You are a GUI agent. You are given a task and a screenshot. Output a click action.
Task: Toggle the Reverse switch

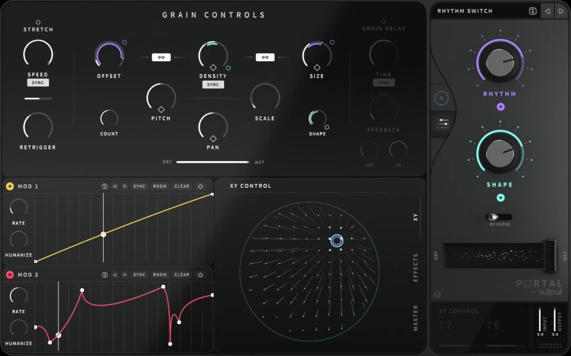pyautogui.click(x=499, y=217)
